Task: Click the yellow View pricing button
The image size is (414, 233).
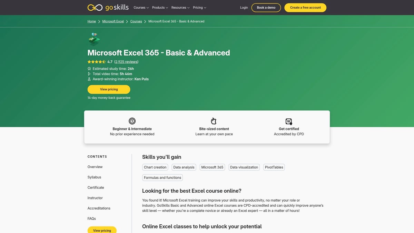Action: tap(109, 89)
